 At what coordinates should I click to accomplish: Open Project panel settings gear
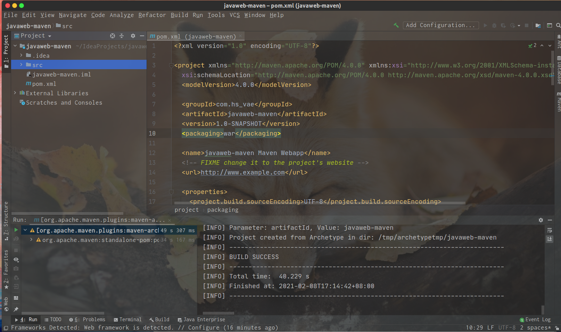coord(133,36)
